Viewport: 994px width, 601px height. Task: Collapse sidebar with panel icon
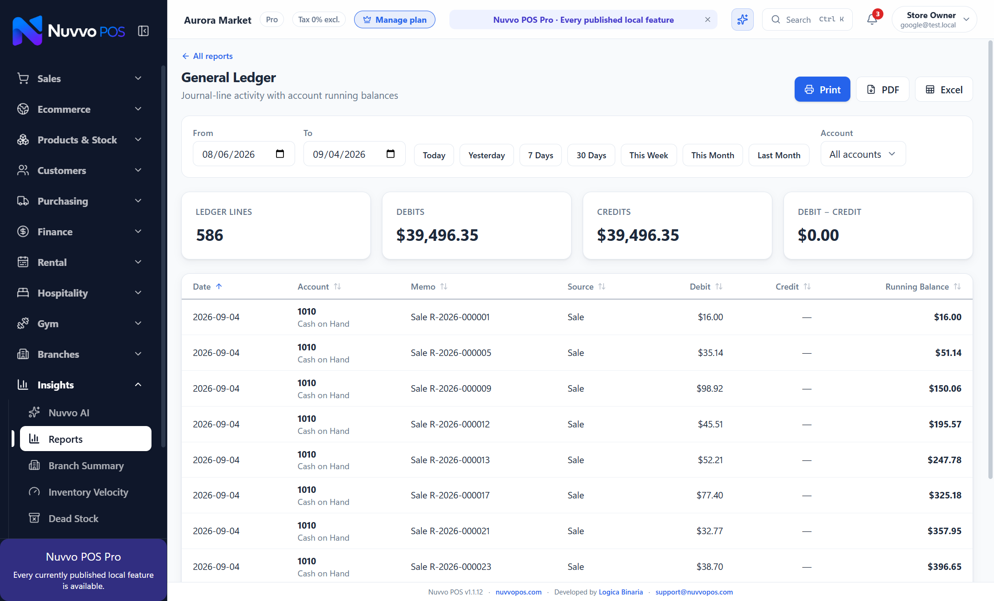point(143,31)
